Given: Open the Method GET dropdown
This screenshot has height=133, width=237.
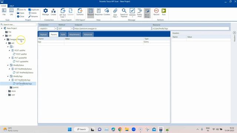Looking at the screenshot, I should click(x=72, y=28).
